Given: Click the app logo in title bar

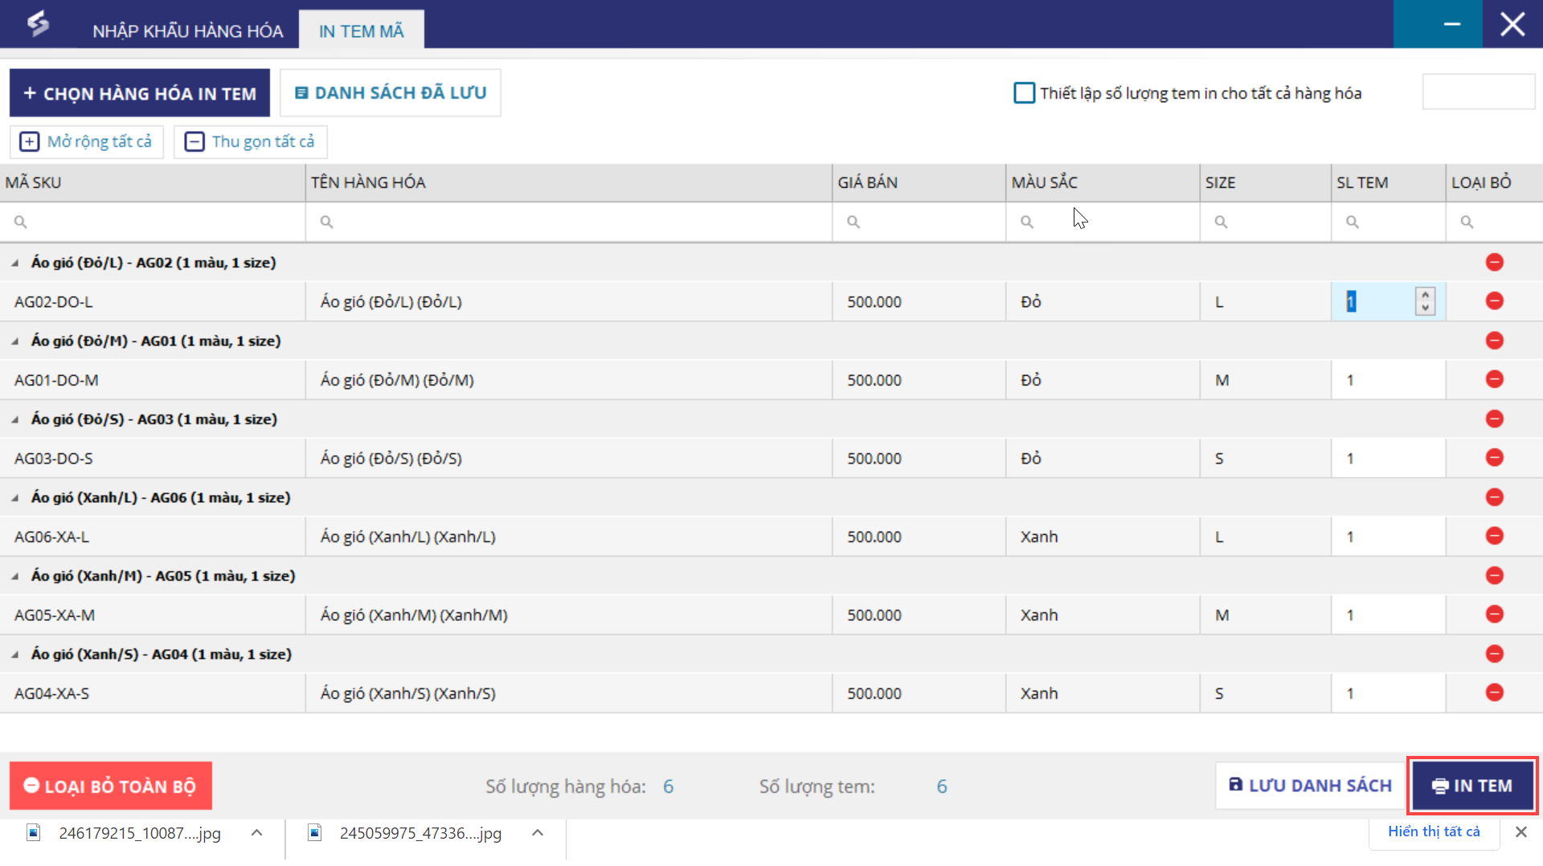Looking at the screenshot, I should coord(38,24).
